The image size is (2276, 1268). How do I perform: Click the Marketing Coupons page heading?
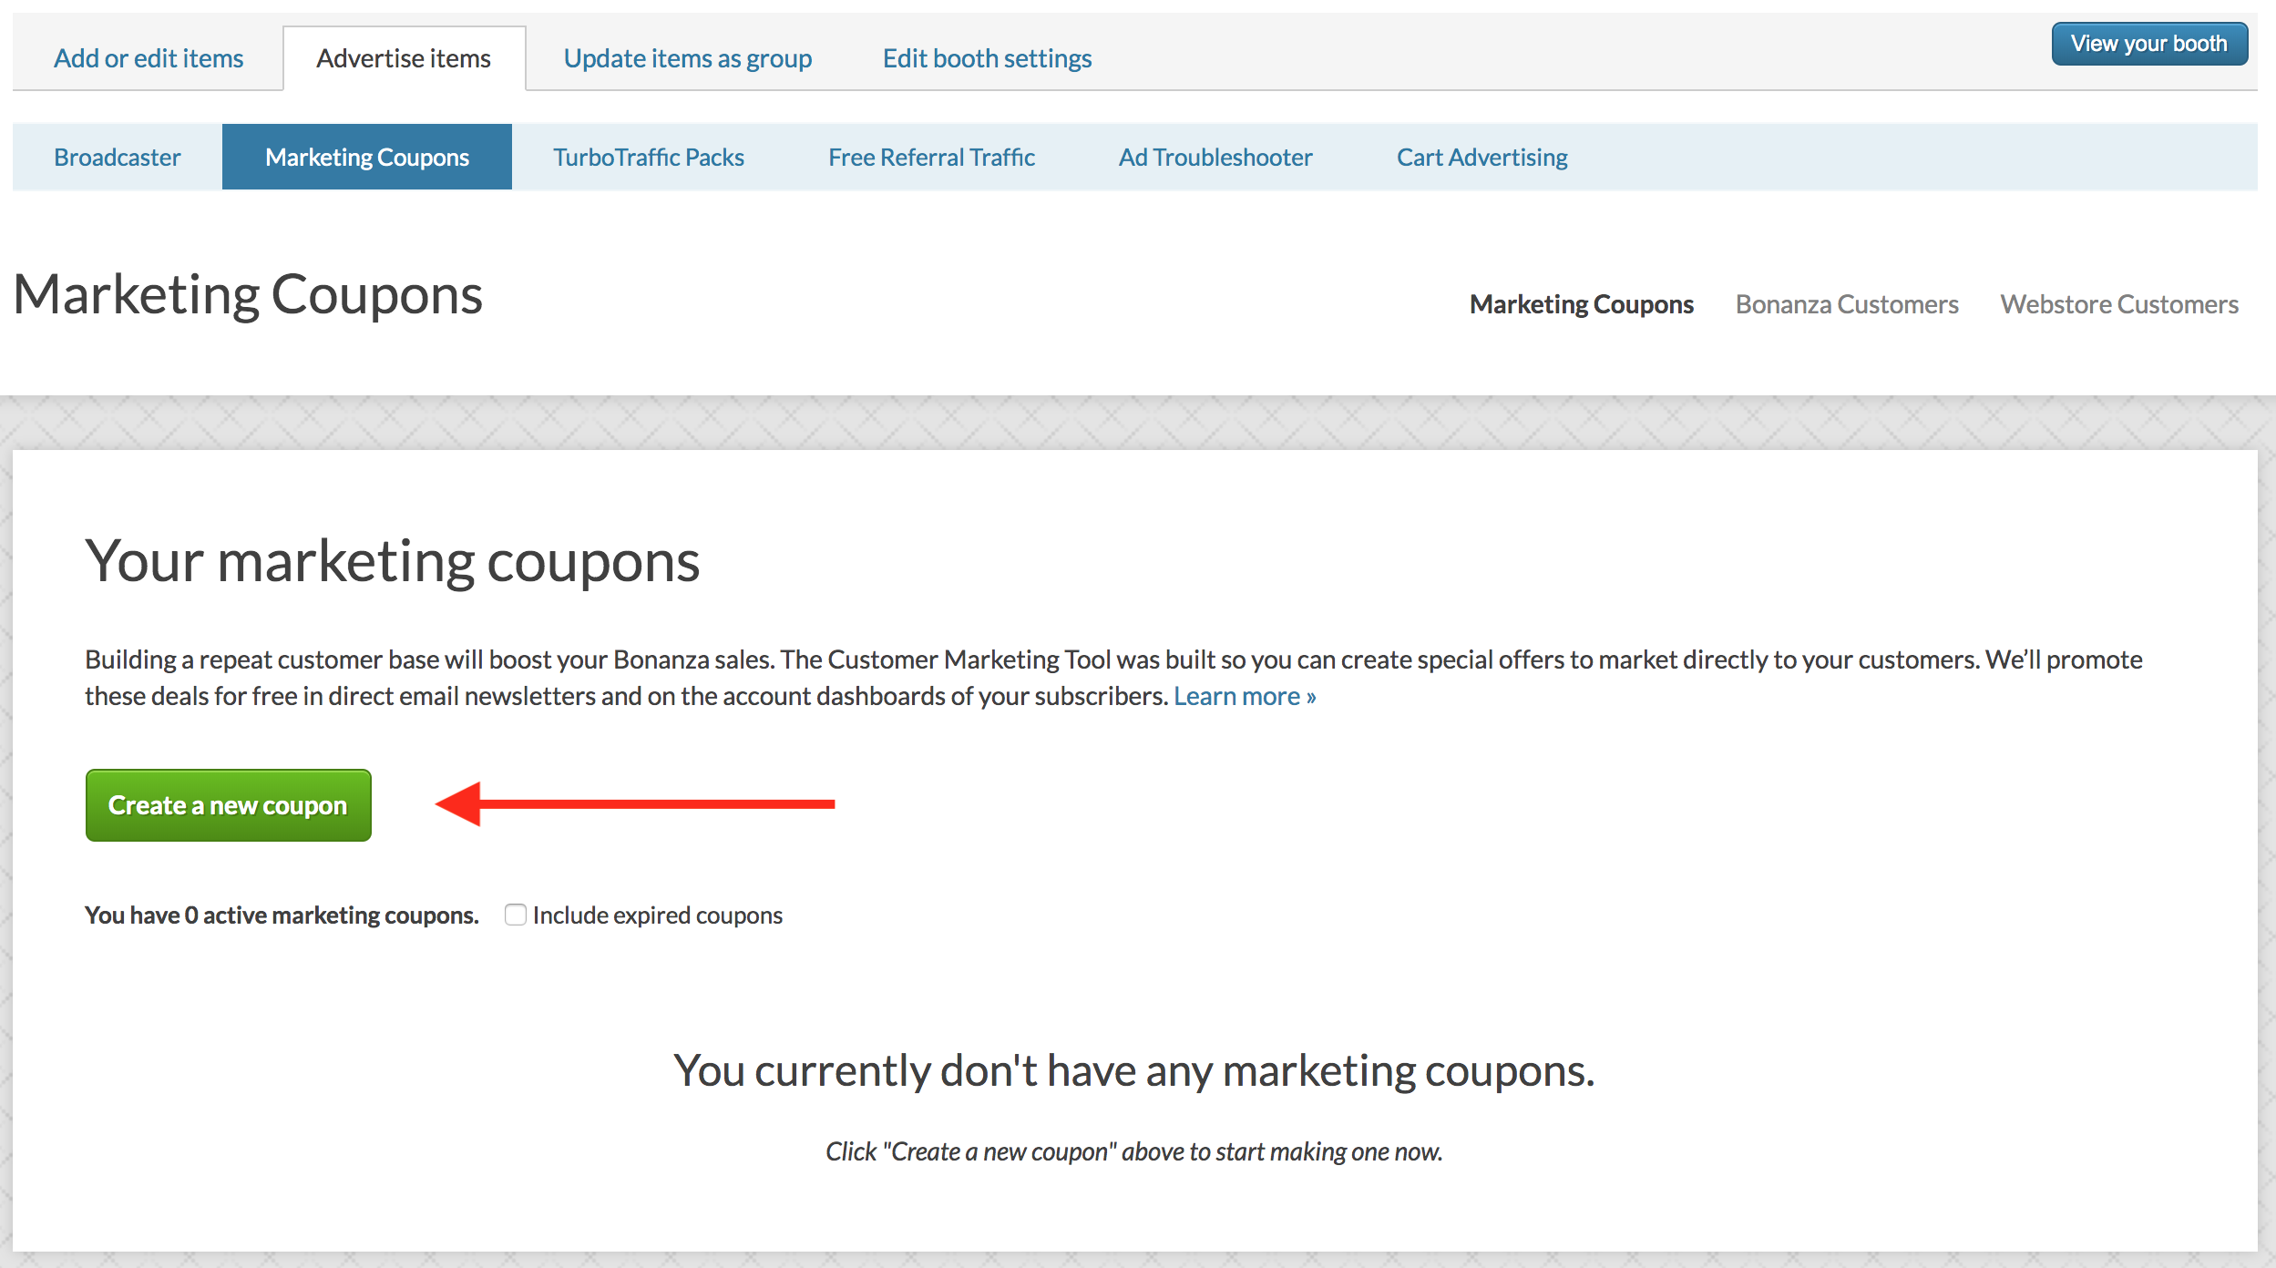248,295
